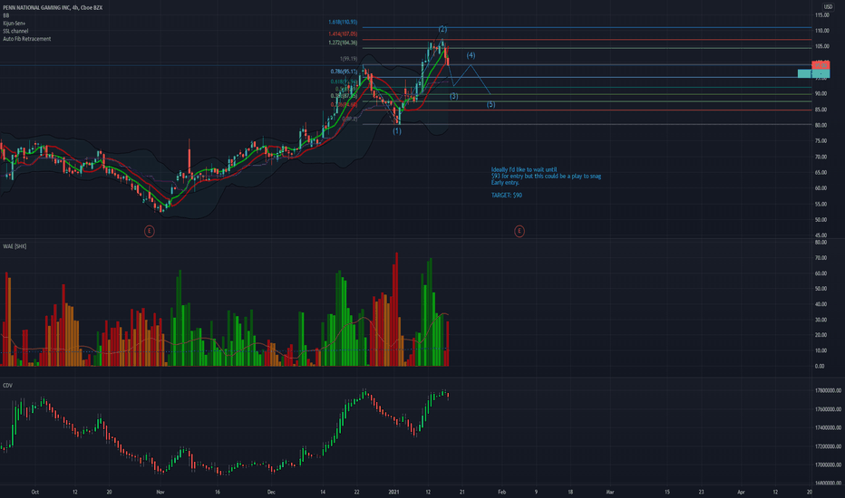The image size is (845, 498).
Task: Click the red current price tag
Action: pyautogui.click(x=821, y=64)
